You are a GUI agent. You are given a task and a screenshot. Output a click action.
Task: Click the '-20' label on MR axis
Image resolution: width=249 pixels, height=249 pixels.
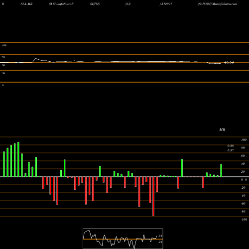coord(243,188)
